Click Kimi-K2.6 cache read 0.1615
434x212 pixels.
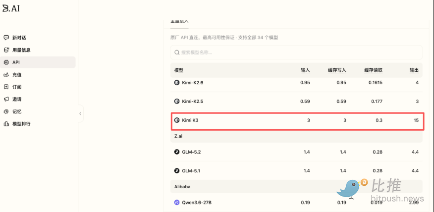[x=376, y=83]
